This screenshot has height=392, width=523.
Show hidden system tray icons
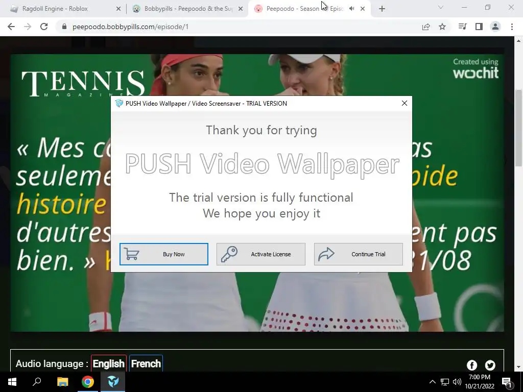[x=432, y=382]
